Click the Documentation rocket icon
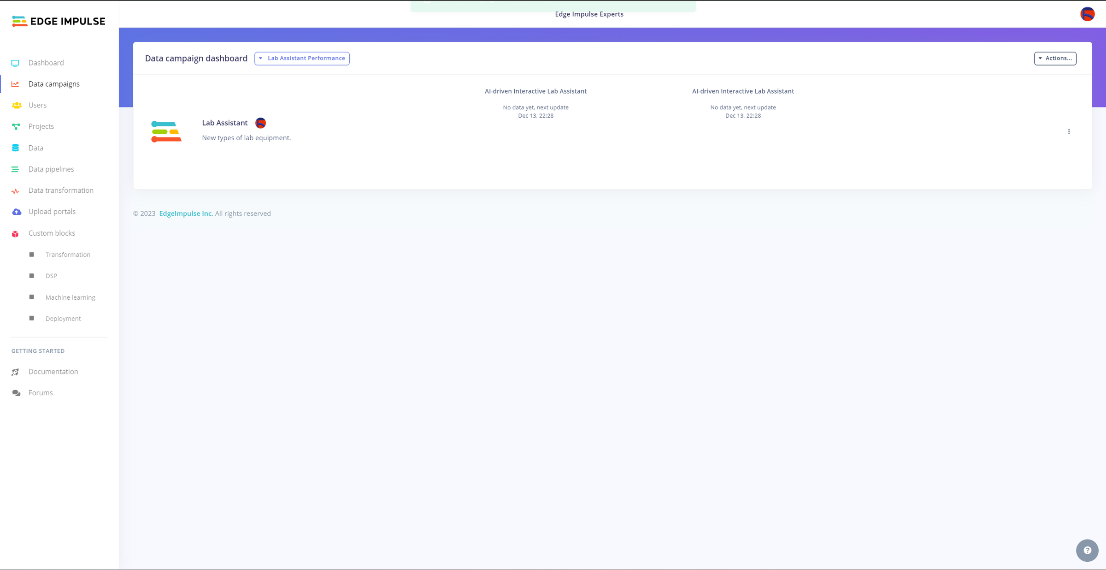1106x570 pixels. pos(15,372)
